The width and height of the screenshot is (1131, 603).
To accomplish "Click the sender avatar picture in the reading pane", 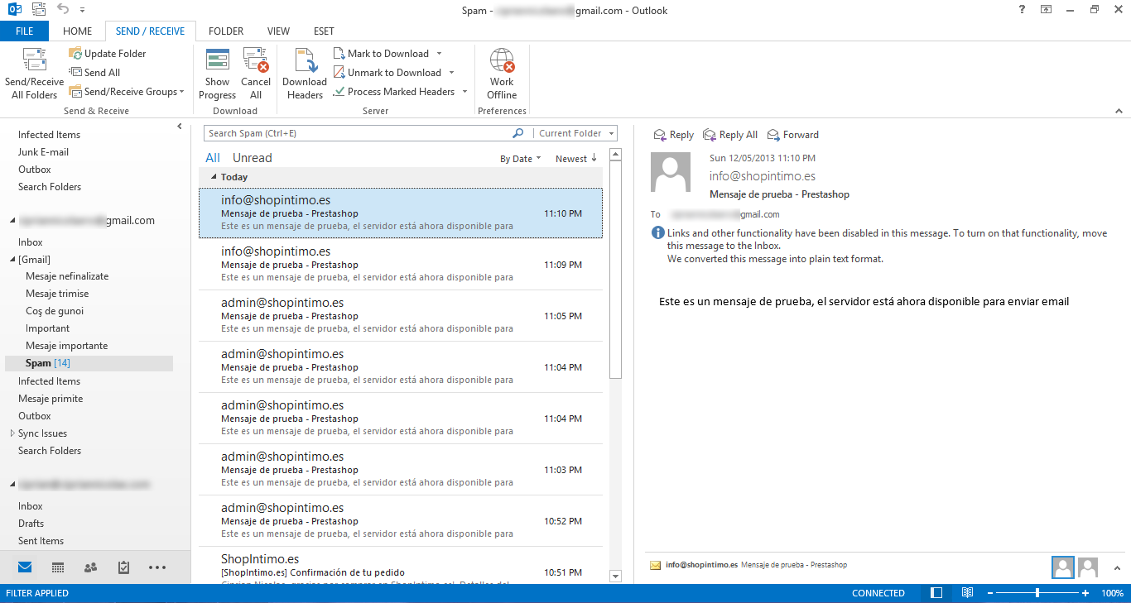I will (671, 172).
